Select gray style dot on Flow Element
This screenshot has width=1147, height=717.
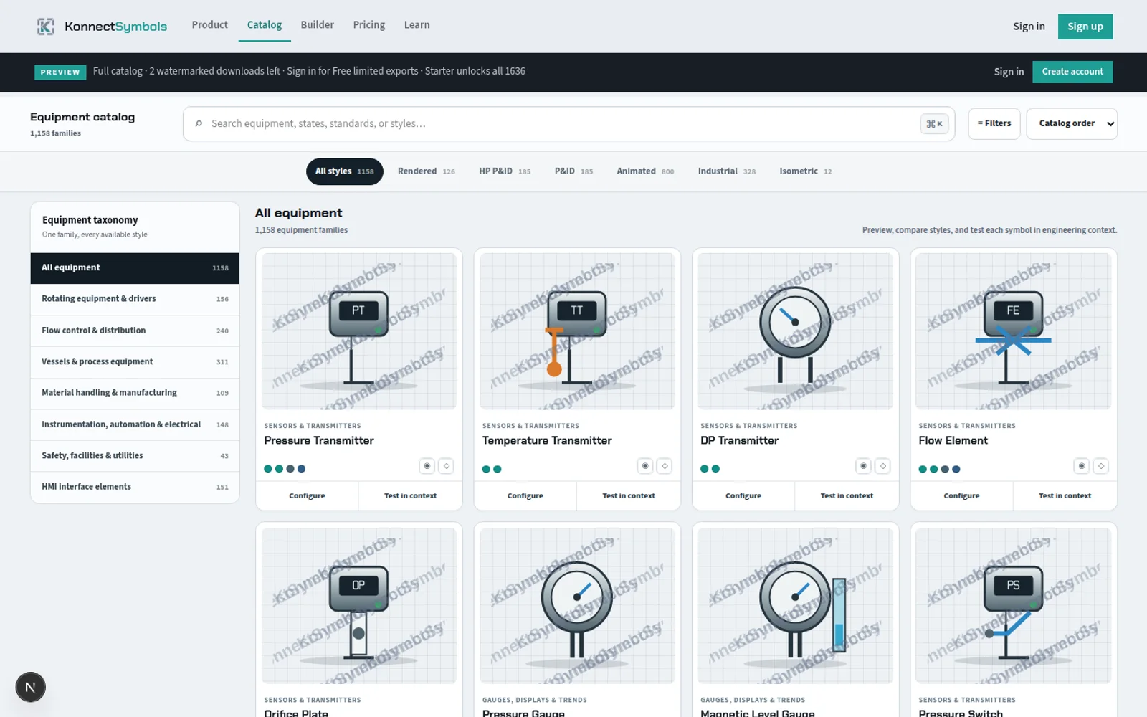point(945,469)
